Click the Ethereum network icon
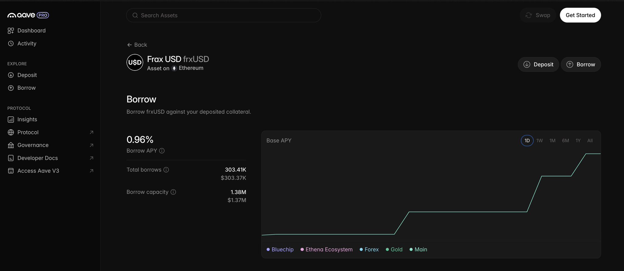 pos(174,68)
